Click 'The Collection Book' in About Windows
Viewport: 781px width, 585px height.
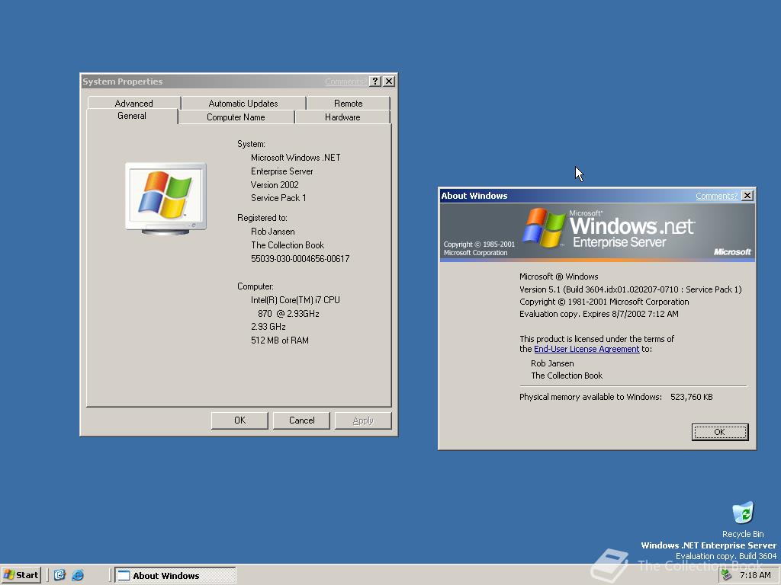click(567, 376)
